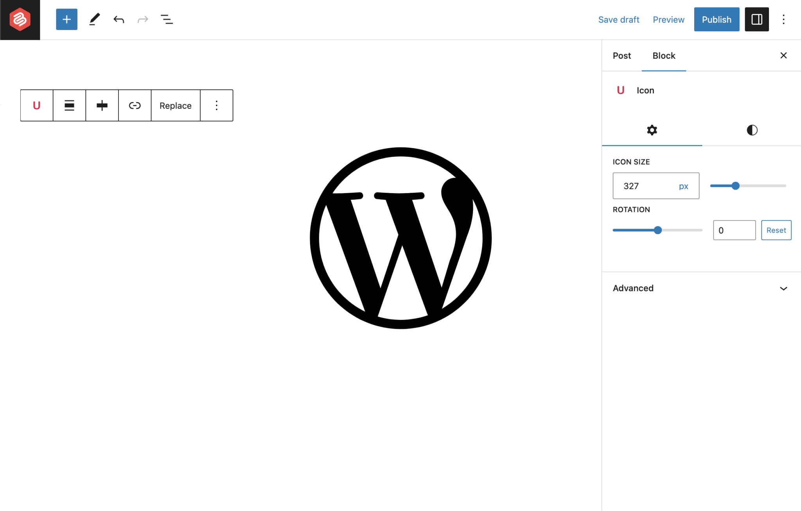Open the Preview options
The width and height of the screenshot is (801, 511).
tap(668, 20)
